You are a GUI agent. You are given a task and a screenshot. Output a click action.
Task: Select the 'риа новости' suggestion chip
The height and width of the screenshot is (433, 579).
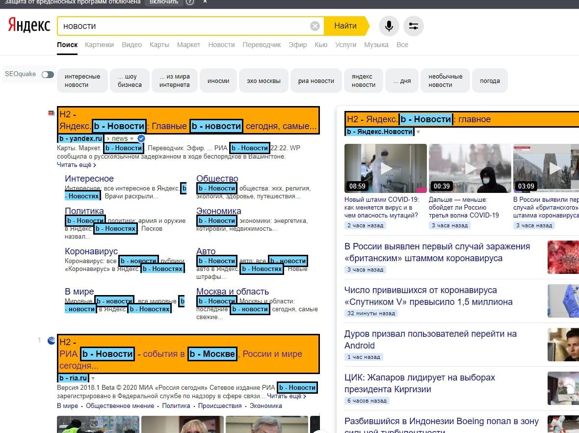[316, 81]
